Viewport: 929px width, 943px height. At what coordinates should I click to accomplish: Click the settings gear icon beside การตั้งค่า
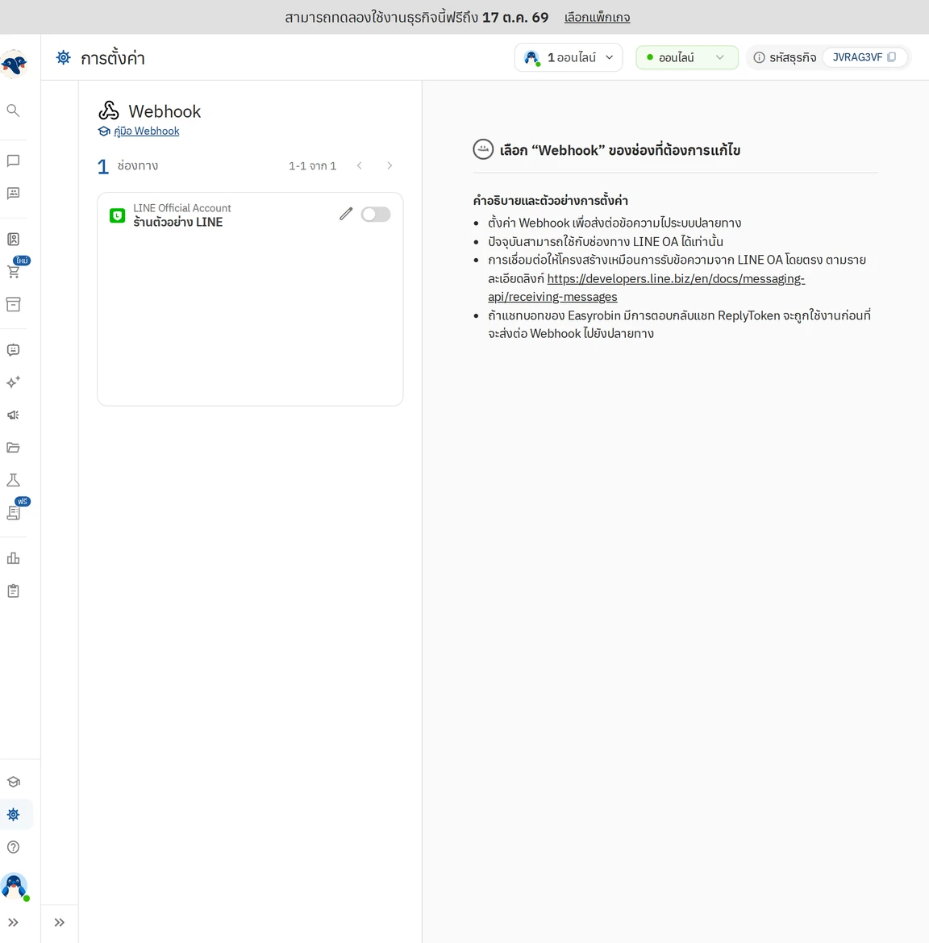[63, 57]
